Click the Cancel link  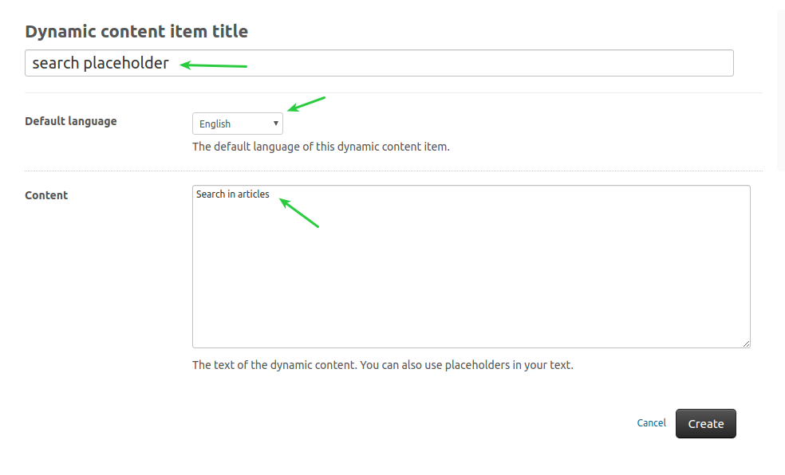click(x=651, y=423)
